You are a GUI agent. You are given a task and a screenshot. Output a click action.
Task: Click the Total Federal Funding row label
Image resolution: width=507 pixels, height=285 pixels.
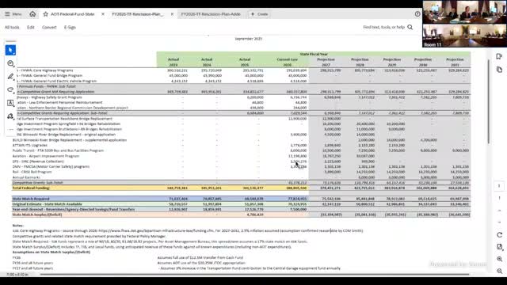pyautogui.click(x=30, y=188)
